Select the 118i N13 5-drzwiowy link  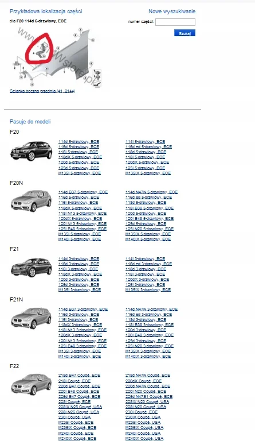(83, 214)
